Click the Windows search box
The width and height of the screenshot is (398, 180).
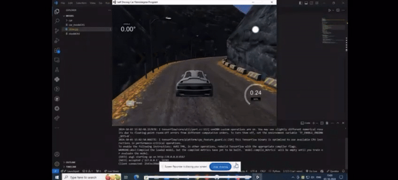coord(92,177)
